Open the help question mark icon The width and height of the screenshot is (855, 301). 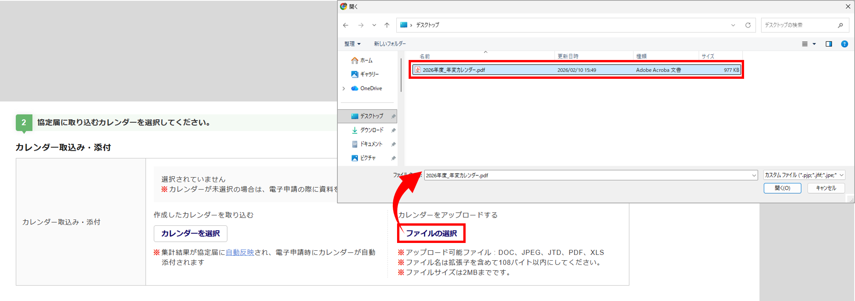(845, 44)
